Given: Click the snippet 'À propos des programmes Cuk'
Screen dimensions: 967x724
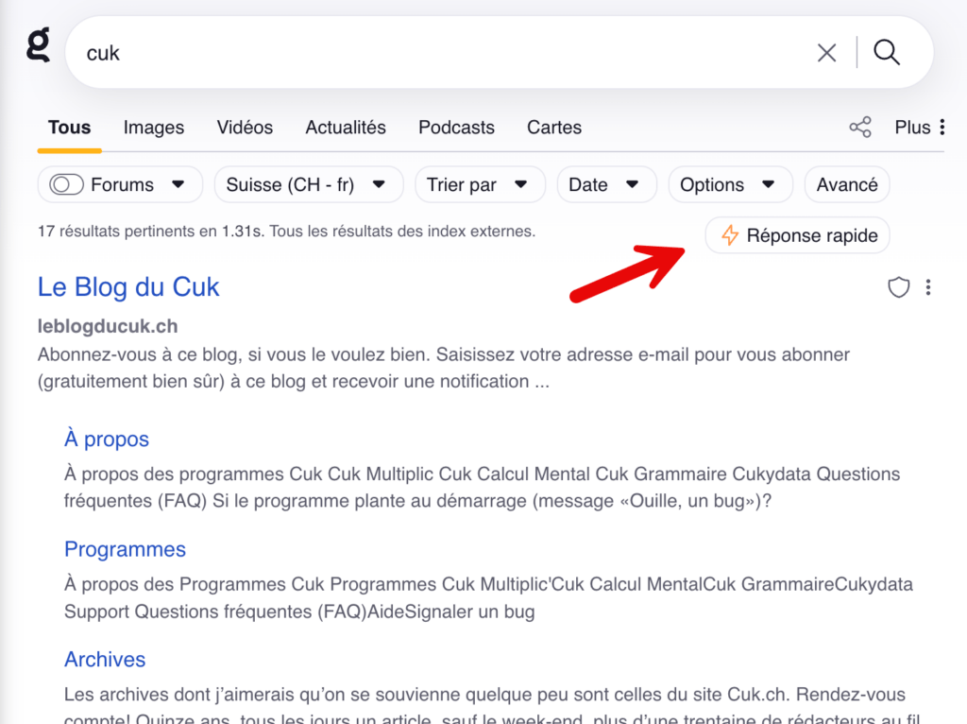Looking at the screenshot, I should pos(482,488).
